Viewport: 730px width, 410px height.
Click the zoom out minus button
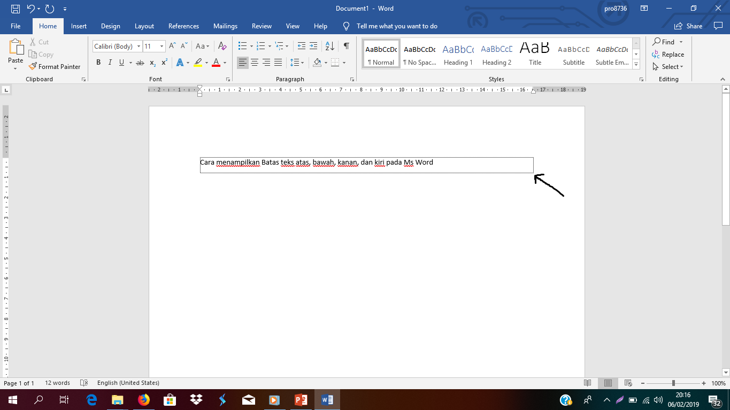coord(642,383)
